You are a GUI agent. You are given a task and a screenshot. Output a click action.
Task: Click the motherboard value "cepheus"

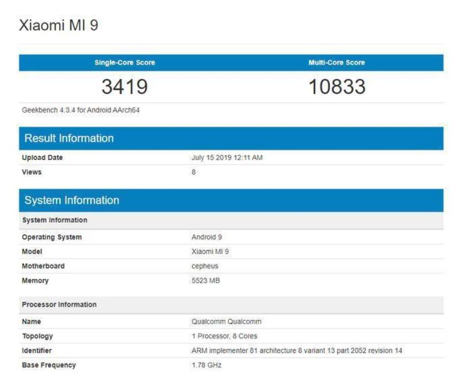point(205,266)
